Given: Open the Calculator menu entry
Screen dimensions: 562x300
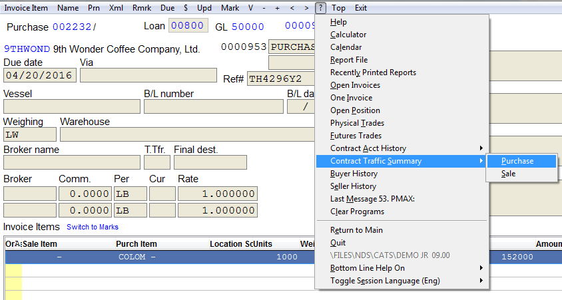Looking at the screenshot, I should (402, 35).
